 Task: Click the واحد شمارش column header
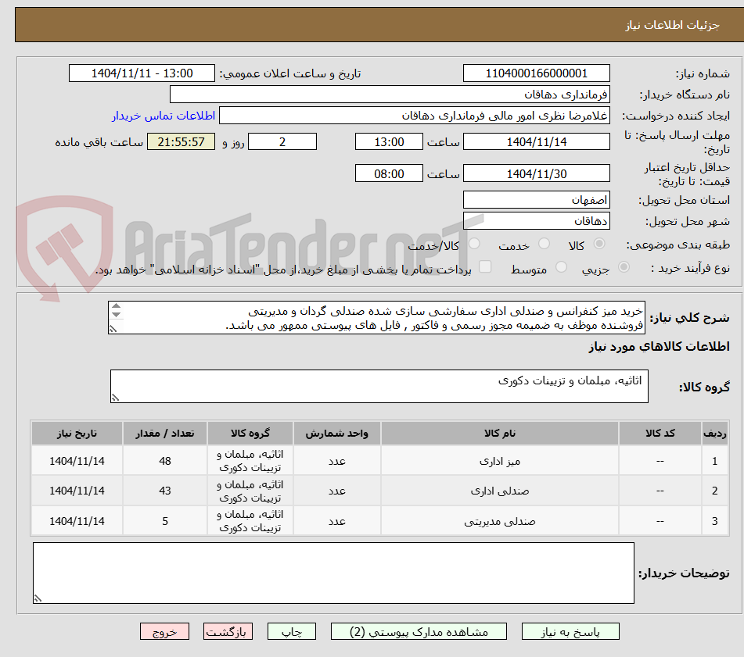337,434
